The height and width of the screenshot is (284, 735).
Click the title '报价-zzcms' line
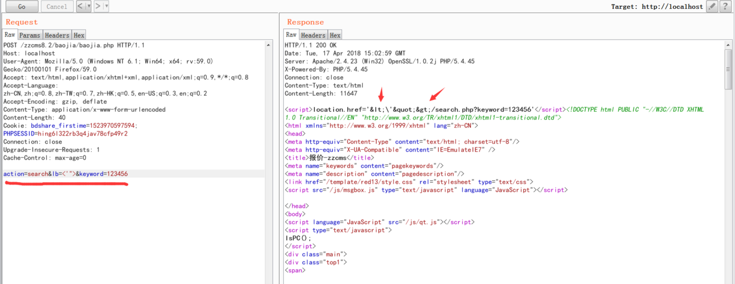pyautogui.click(x=330, y=158)
